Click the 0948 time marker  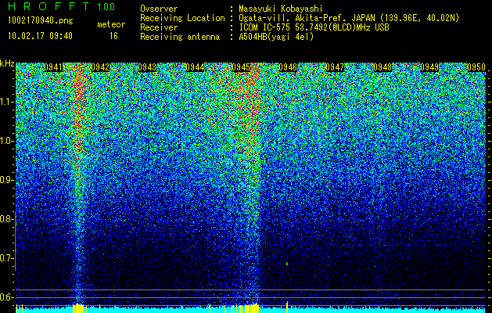[382, 67]
